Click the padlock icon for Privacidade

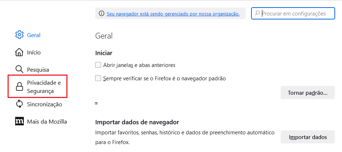tap(19, 87)
